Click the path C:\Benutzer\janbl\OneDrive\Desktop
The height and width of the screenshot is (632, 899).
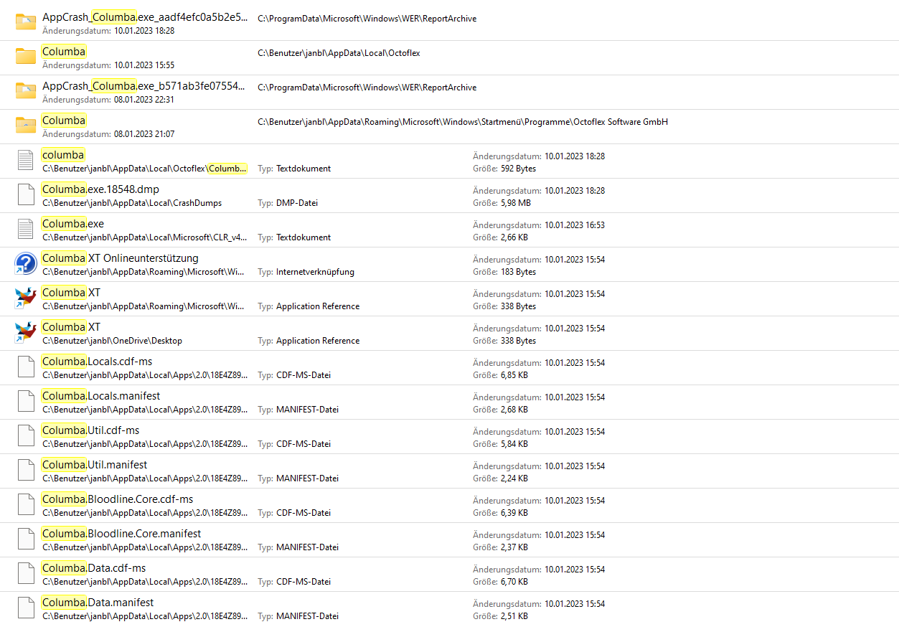tap(113, 341)
